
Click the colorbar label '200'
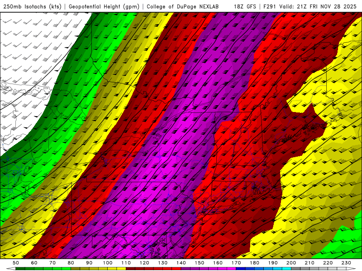point(291,263)
